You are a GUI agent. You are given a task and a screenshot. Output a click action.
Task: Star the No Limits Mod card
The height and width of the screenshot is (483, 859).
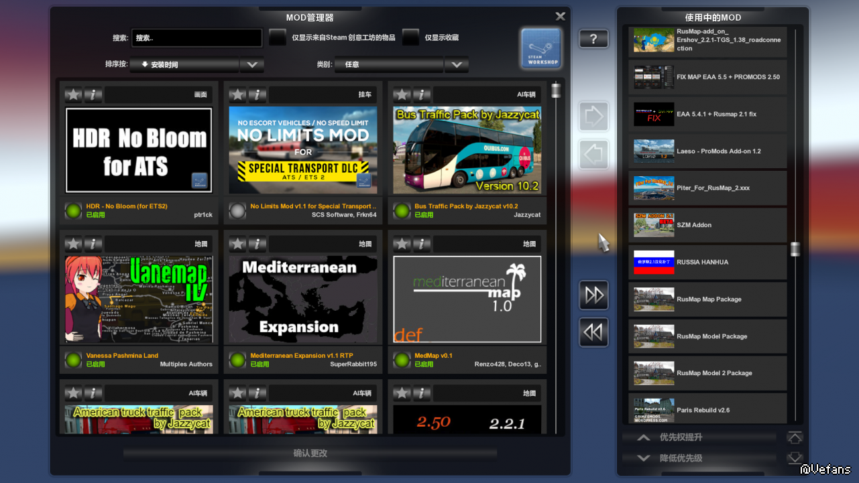pos(238,95)
